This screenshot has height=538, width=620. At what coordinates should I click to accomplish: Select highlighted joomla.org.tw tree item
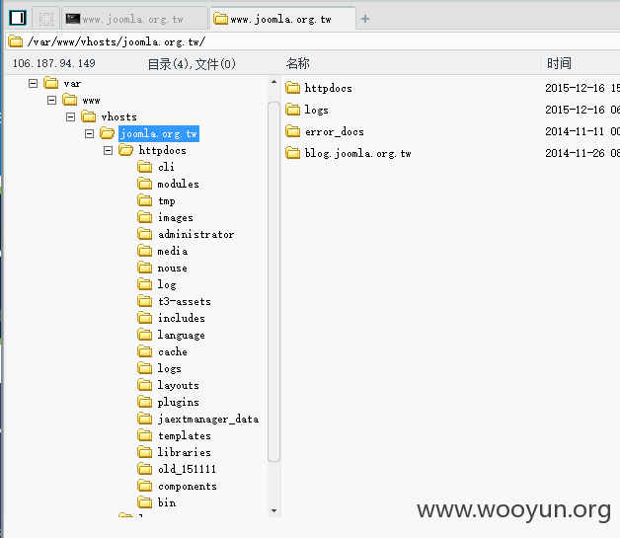pos(159,133)
